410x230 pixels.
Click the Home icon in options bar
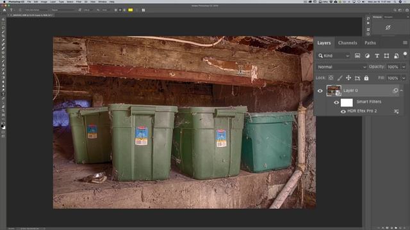coord(4,10)
